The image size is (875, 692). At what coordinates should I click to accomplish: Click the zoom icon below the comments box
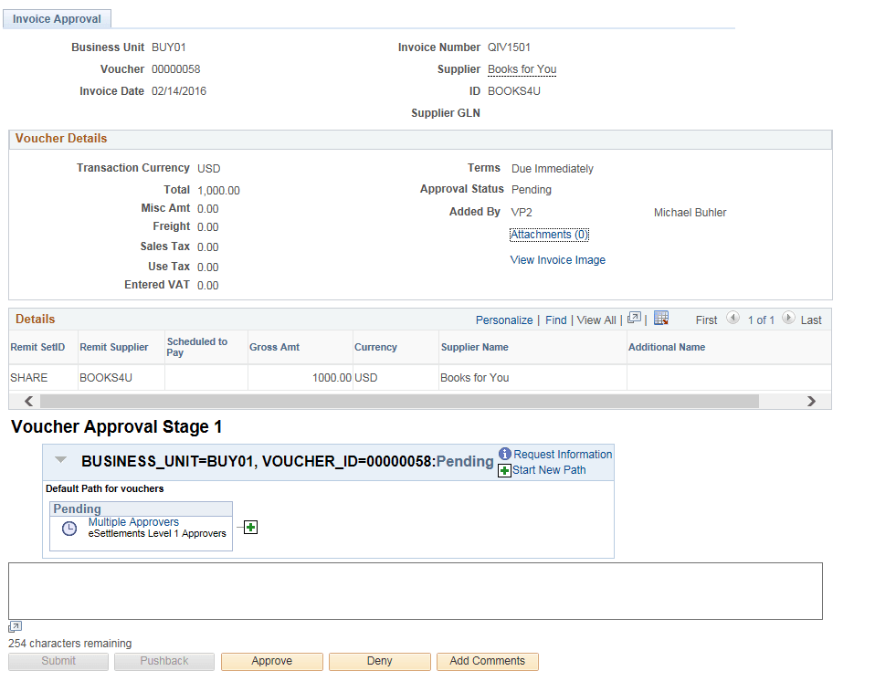[x=14, y=626]
